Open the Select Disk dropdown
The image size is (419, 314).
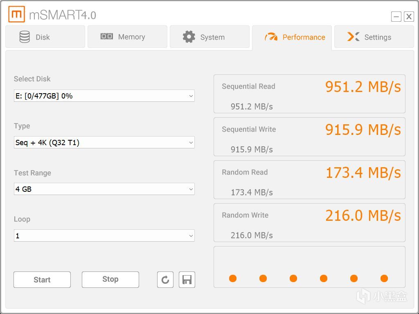point(104,96)
